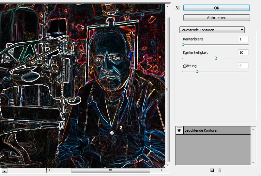Click the Kantenbreite value field
The width and height of the screenshot is (261, 176).
coord(243,39)
